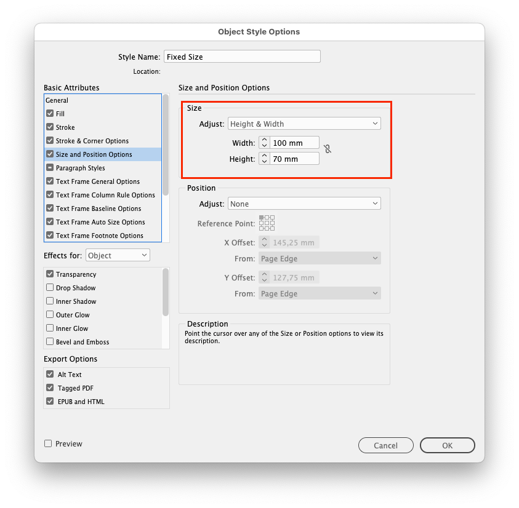519x508 pixels.
Task: Uncheck the Tagged PDF export option
Action: (50, 388)
